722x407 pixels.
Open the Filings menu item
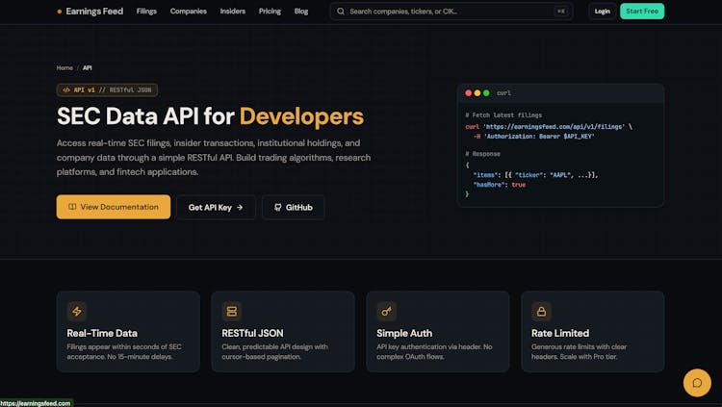[146, 12]
